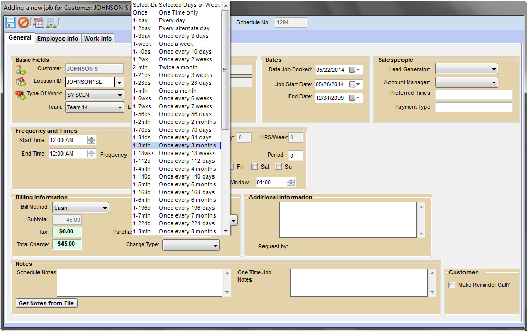The image size is (527, 331).
Task: Toggle the Sat checkbox
Action: [255, 167]
